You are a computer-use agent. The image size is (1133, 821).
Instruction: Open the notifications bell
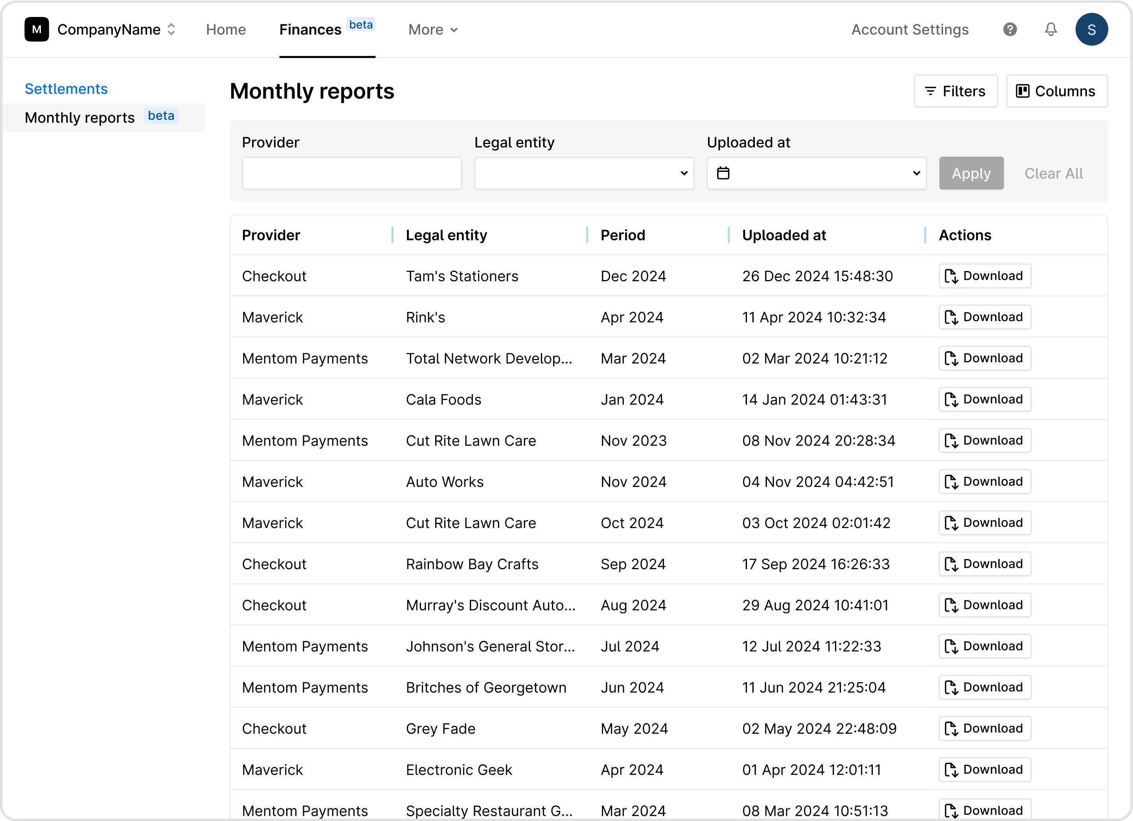[1050, 30]
